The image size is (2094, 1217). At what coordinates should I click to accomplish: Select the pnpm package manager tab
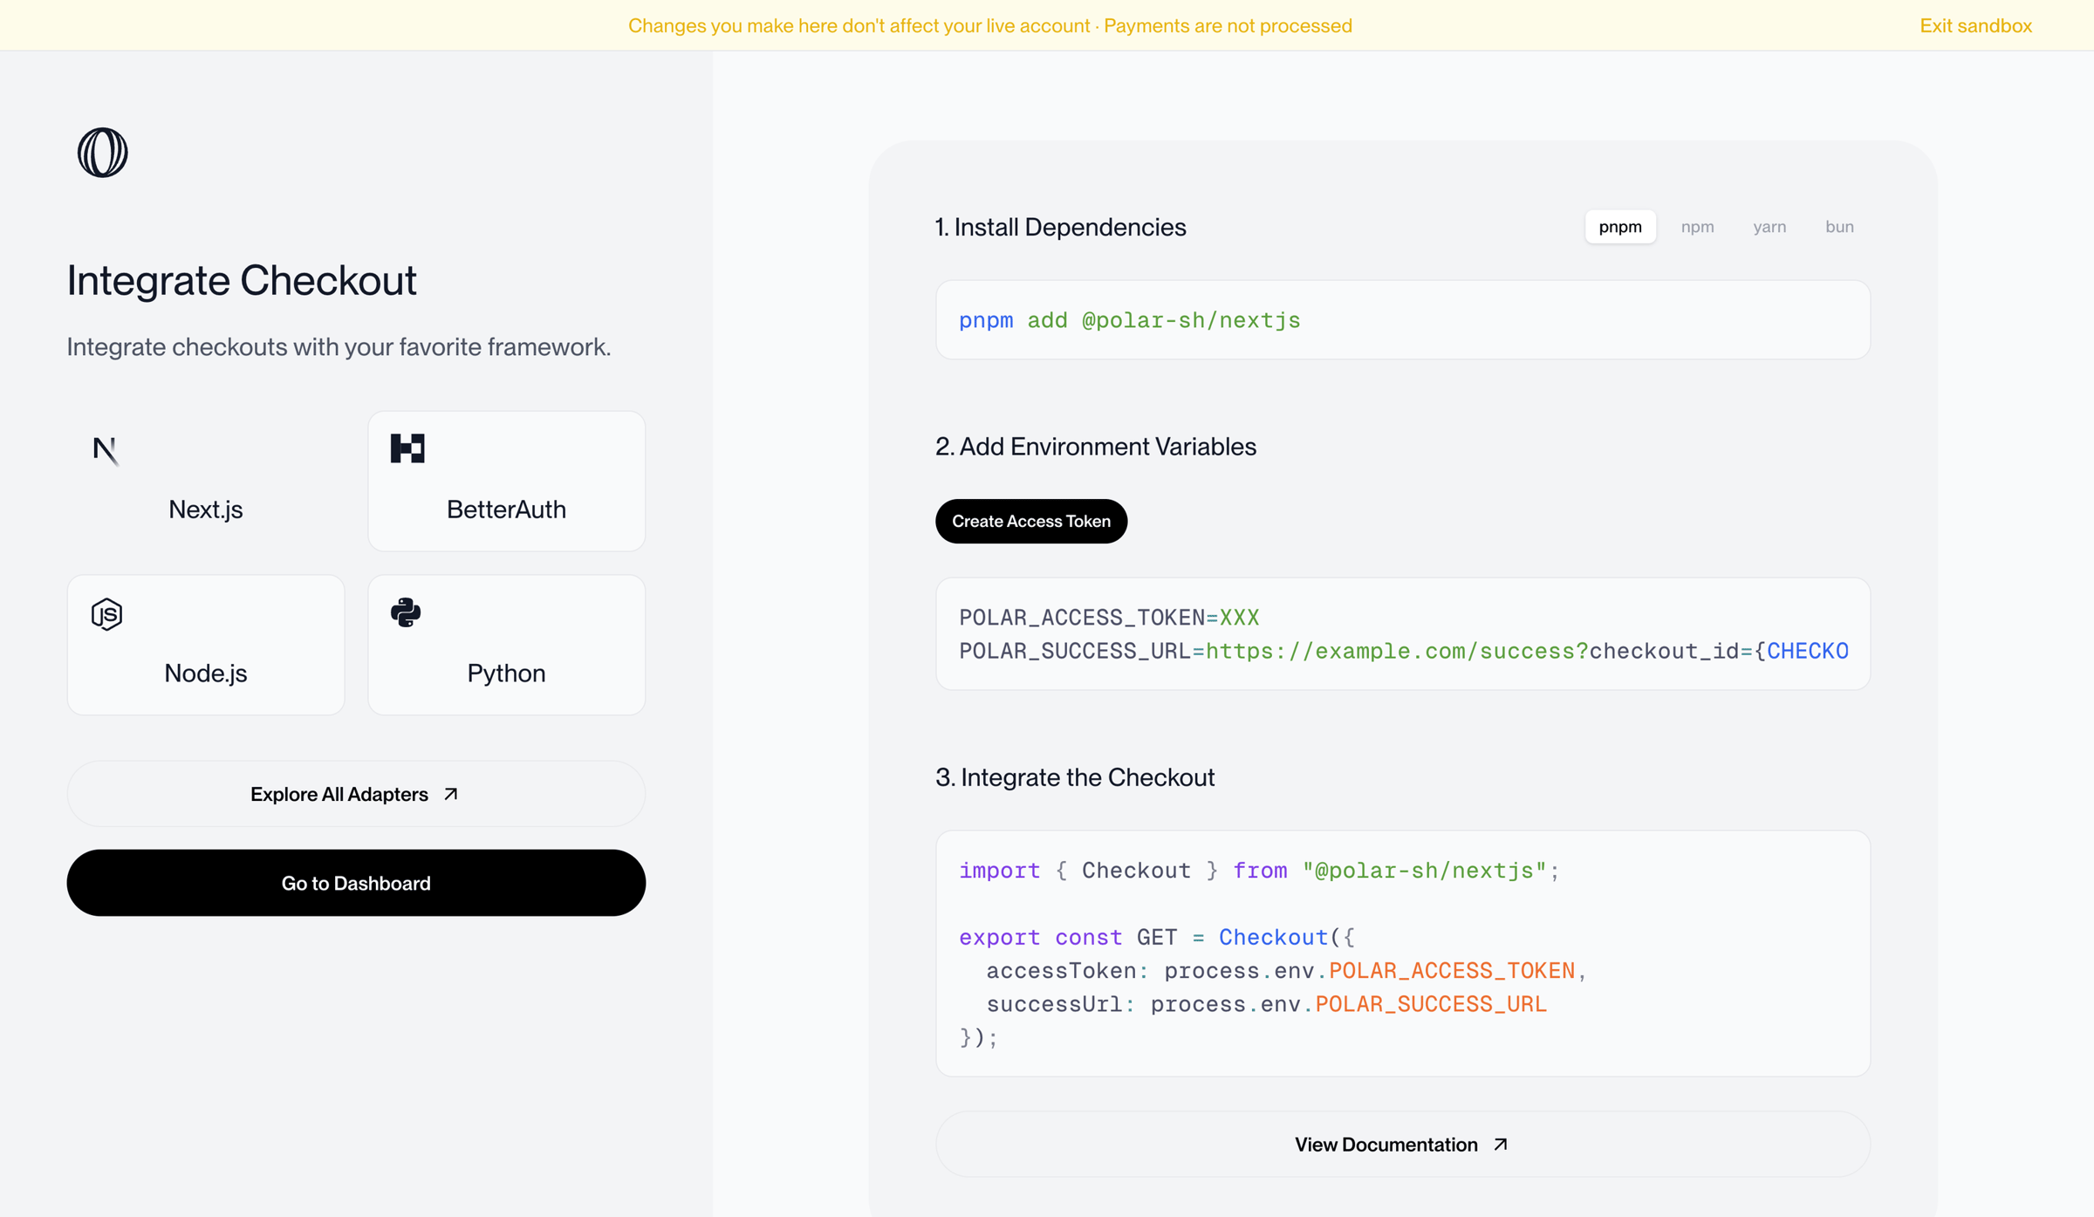coord(1620,227)
